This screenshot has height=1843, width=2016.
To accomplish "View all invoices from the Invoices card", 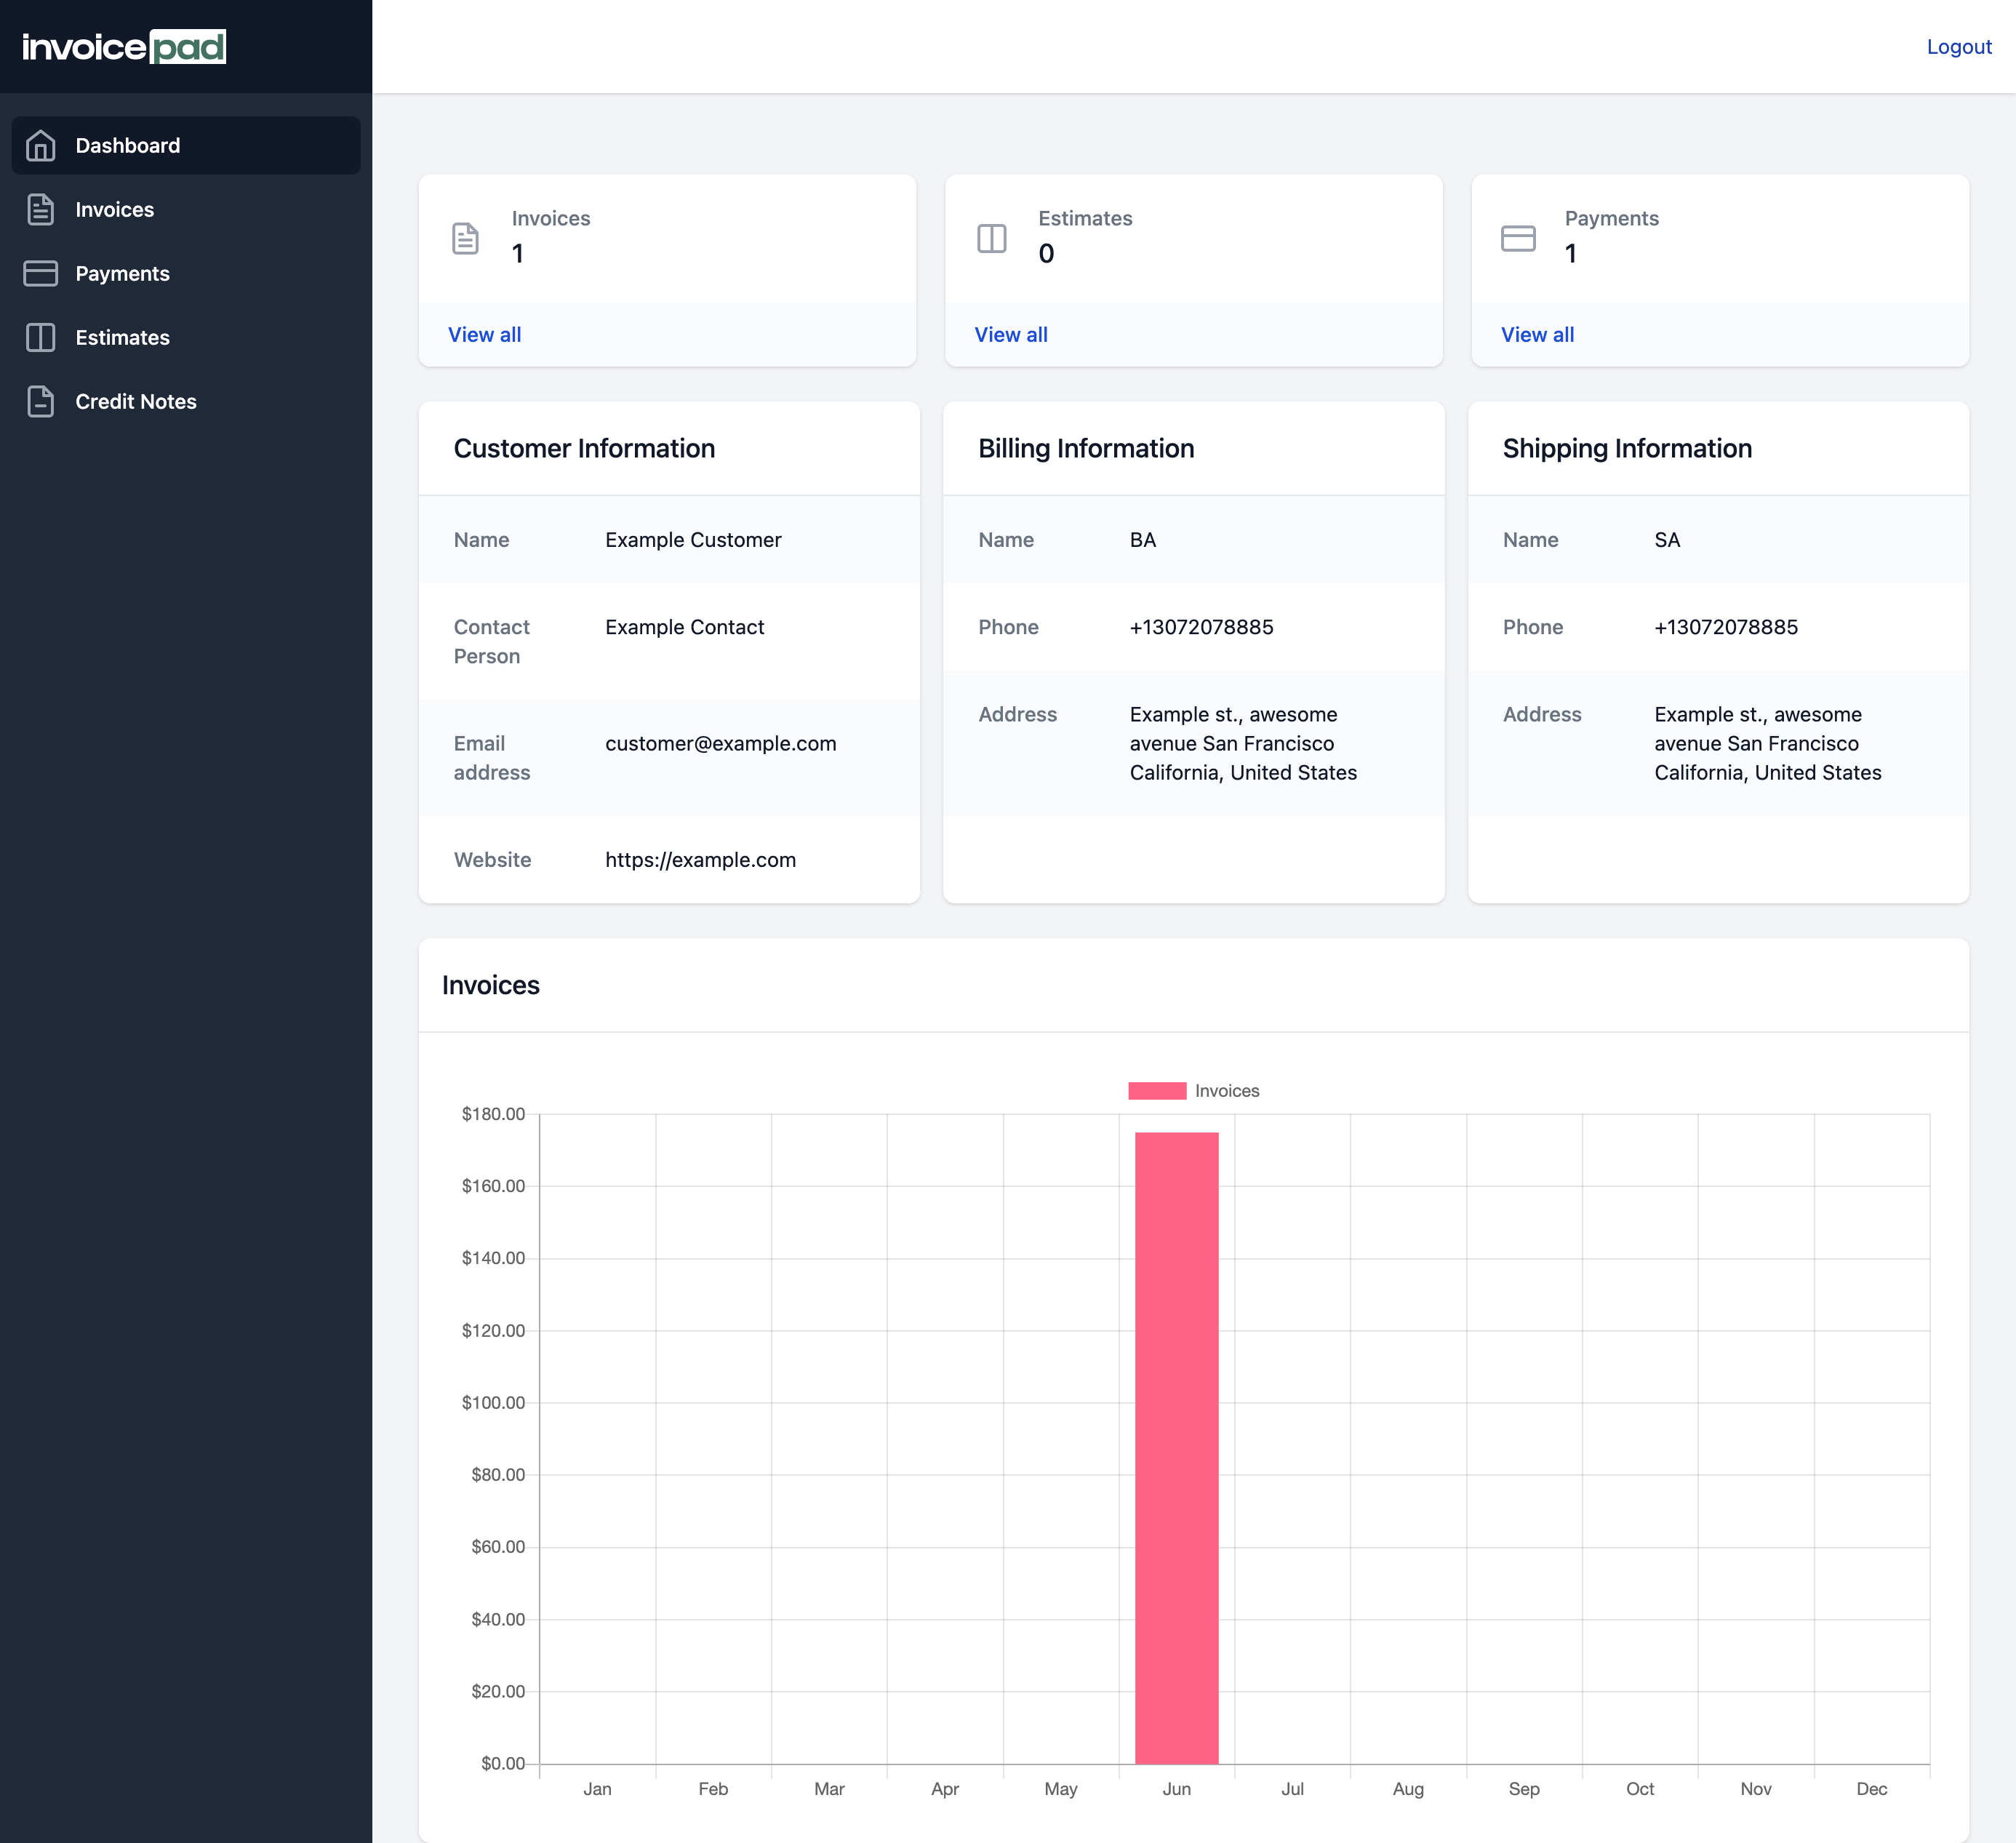I will 484,334.
